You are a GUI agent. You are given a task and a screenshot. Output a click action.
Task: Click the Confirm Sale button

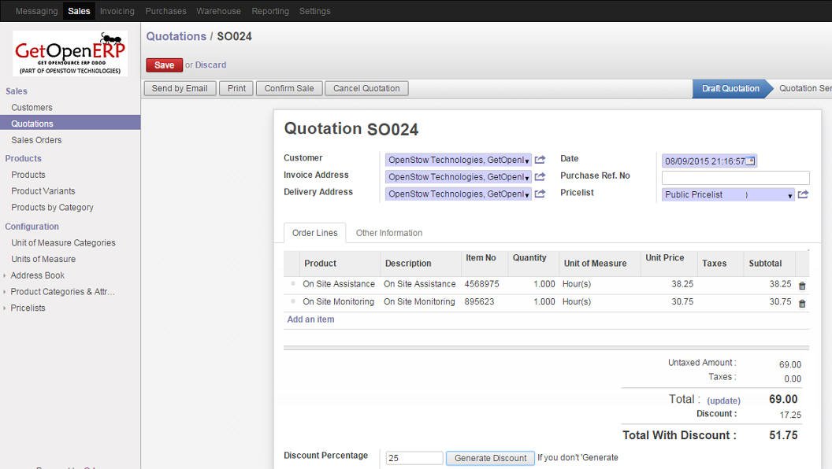288,88
